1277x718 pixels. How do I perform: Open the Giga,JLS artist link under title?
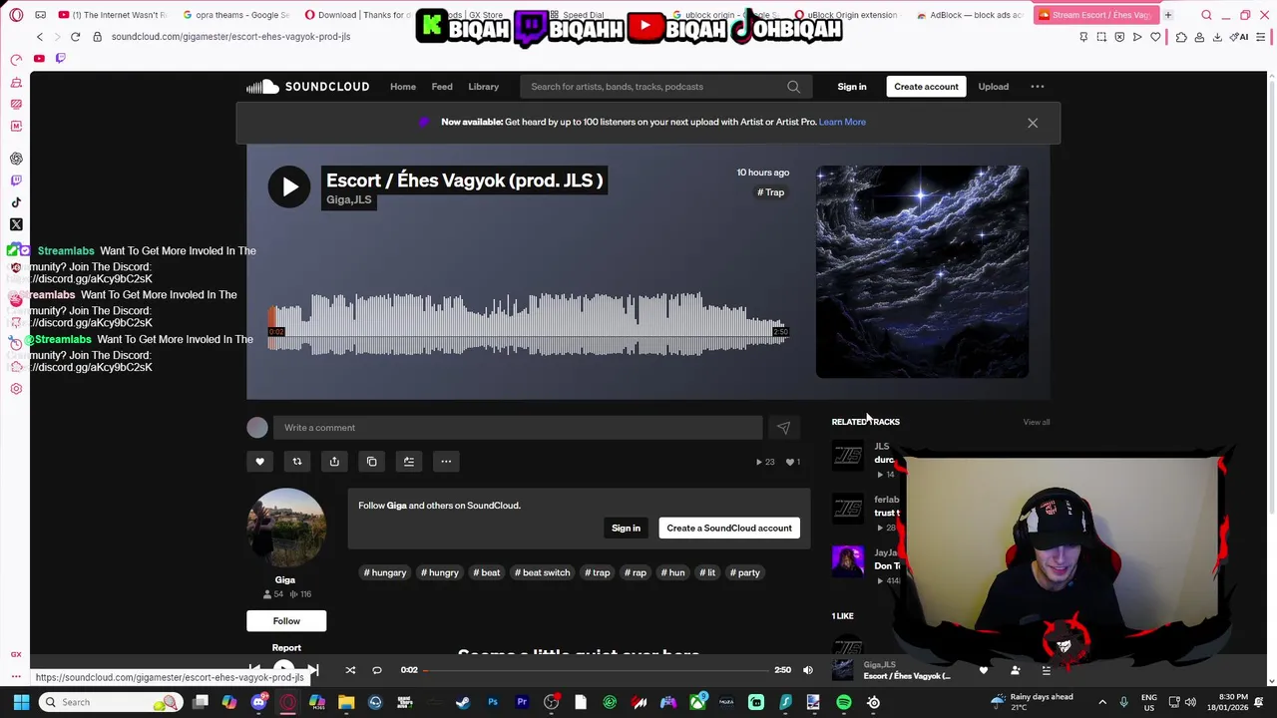pyautogui.click(x=349, y=199)
